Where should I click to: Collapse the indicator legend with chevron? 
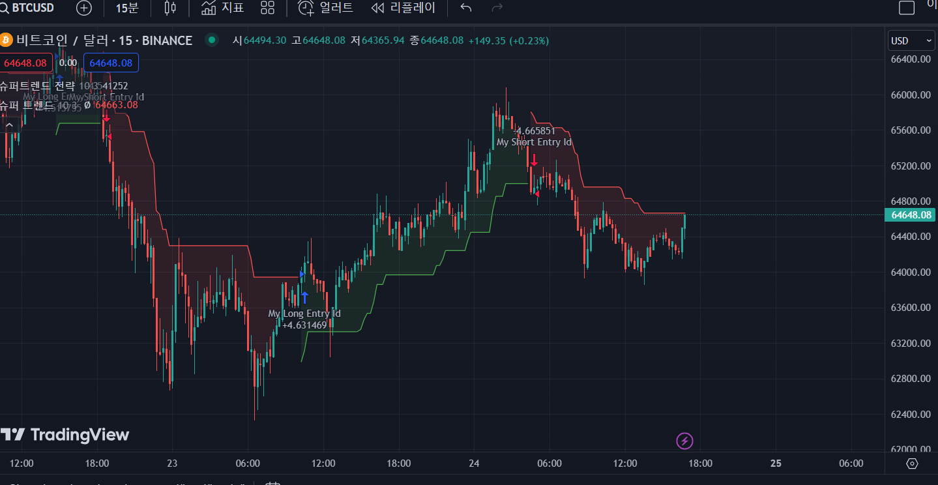(9, 125)
